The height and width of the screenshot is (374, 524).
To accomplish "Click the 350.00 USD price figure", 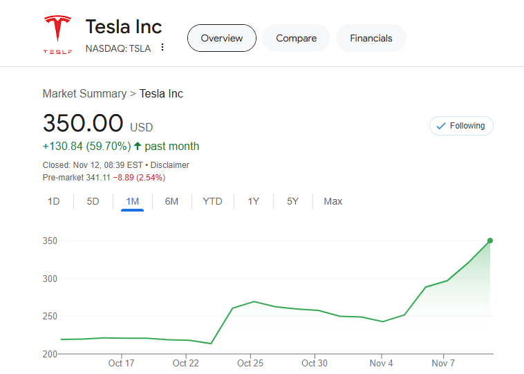I will point(83,123).
